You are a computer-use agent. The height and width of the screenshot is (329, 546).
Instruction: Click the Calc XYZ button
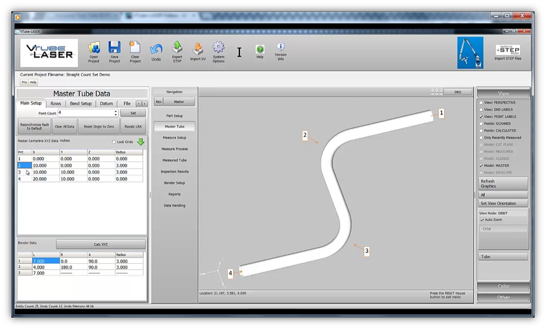point(101,244)
